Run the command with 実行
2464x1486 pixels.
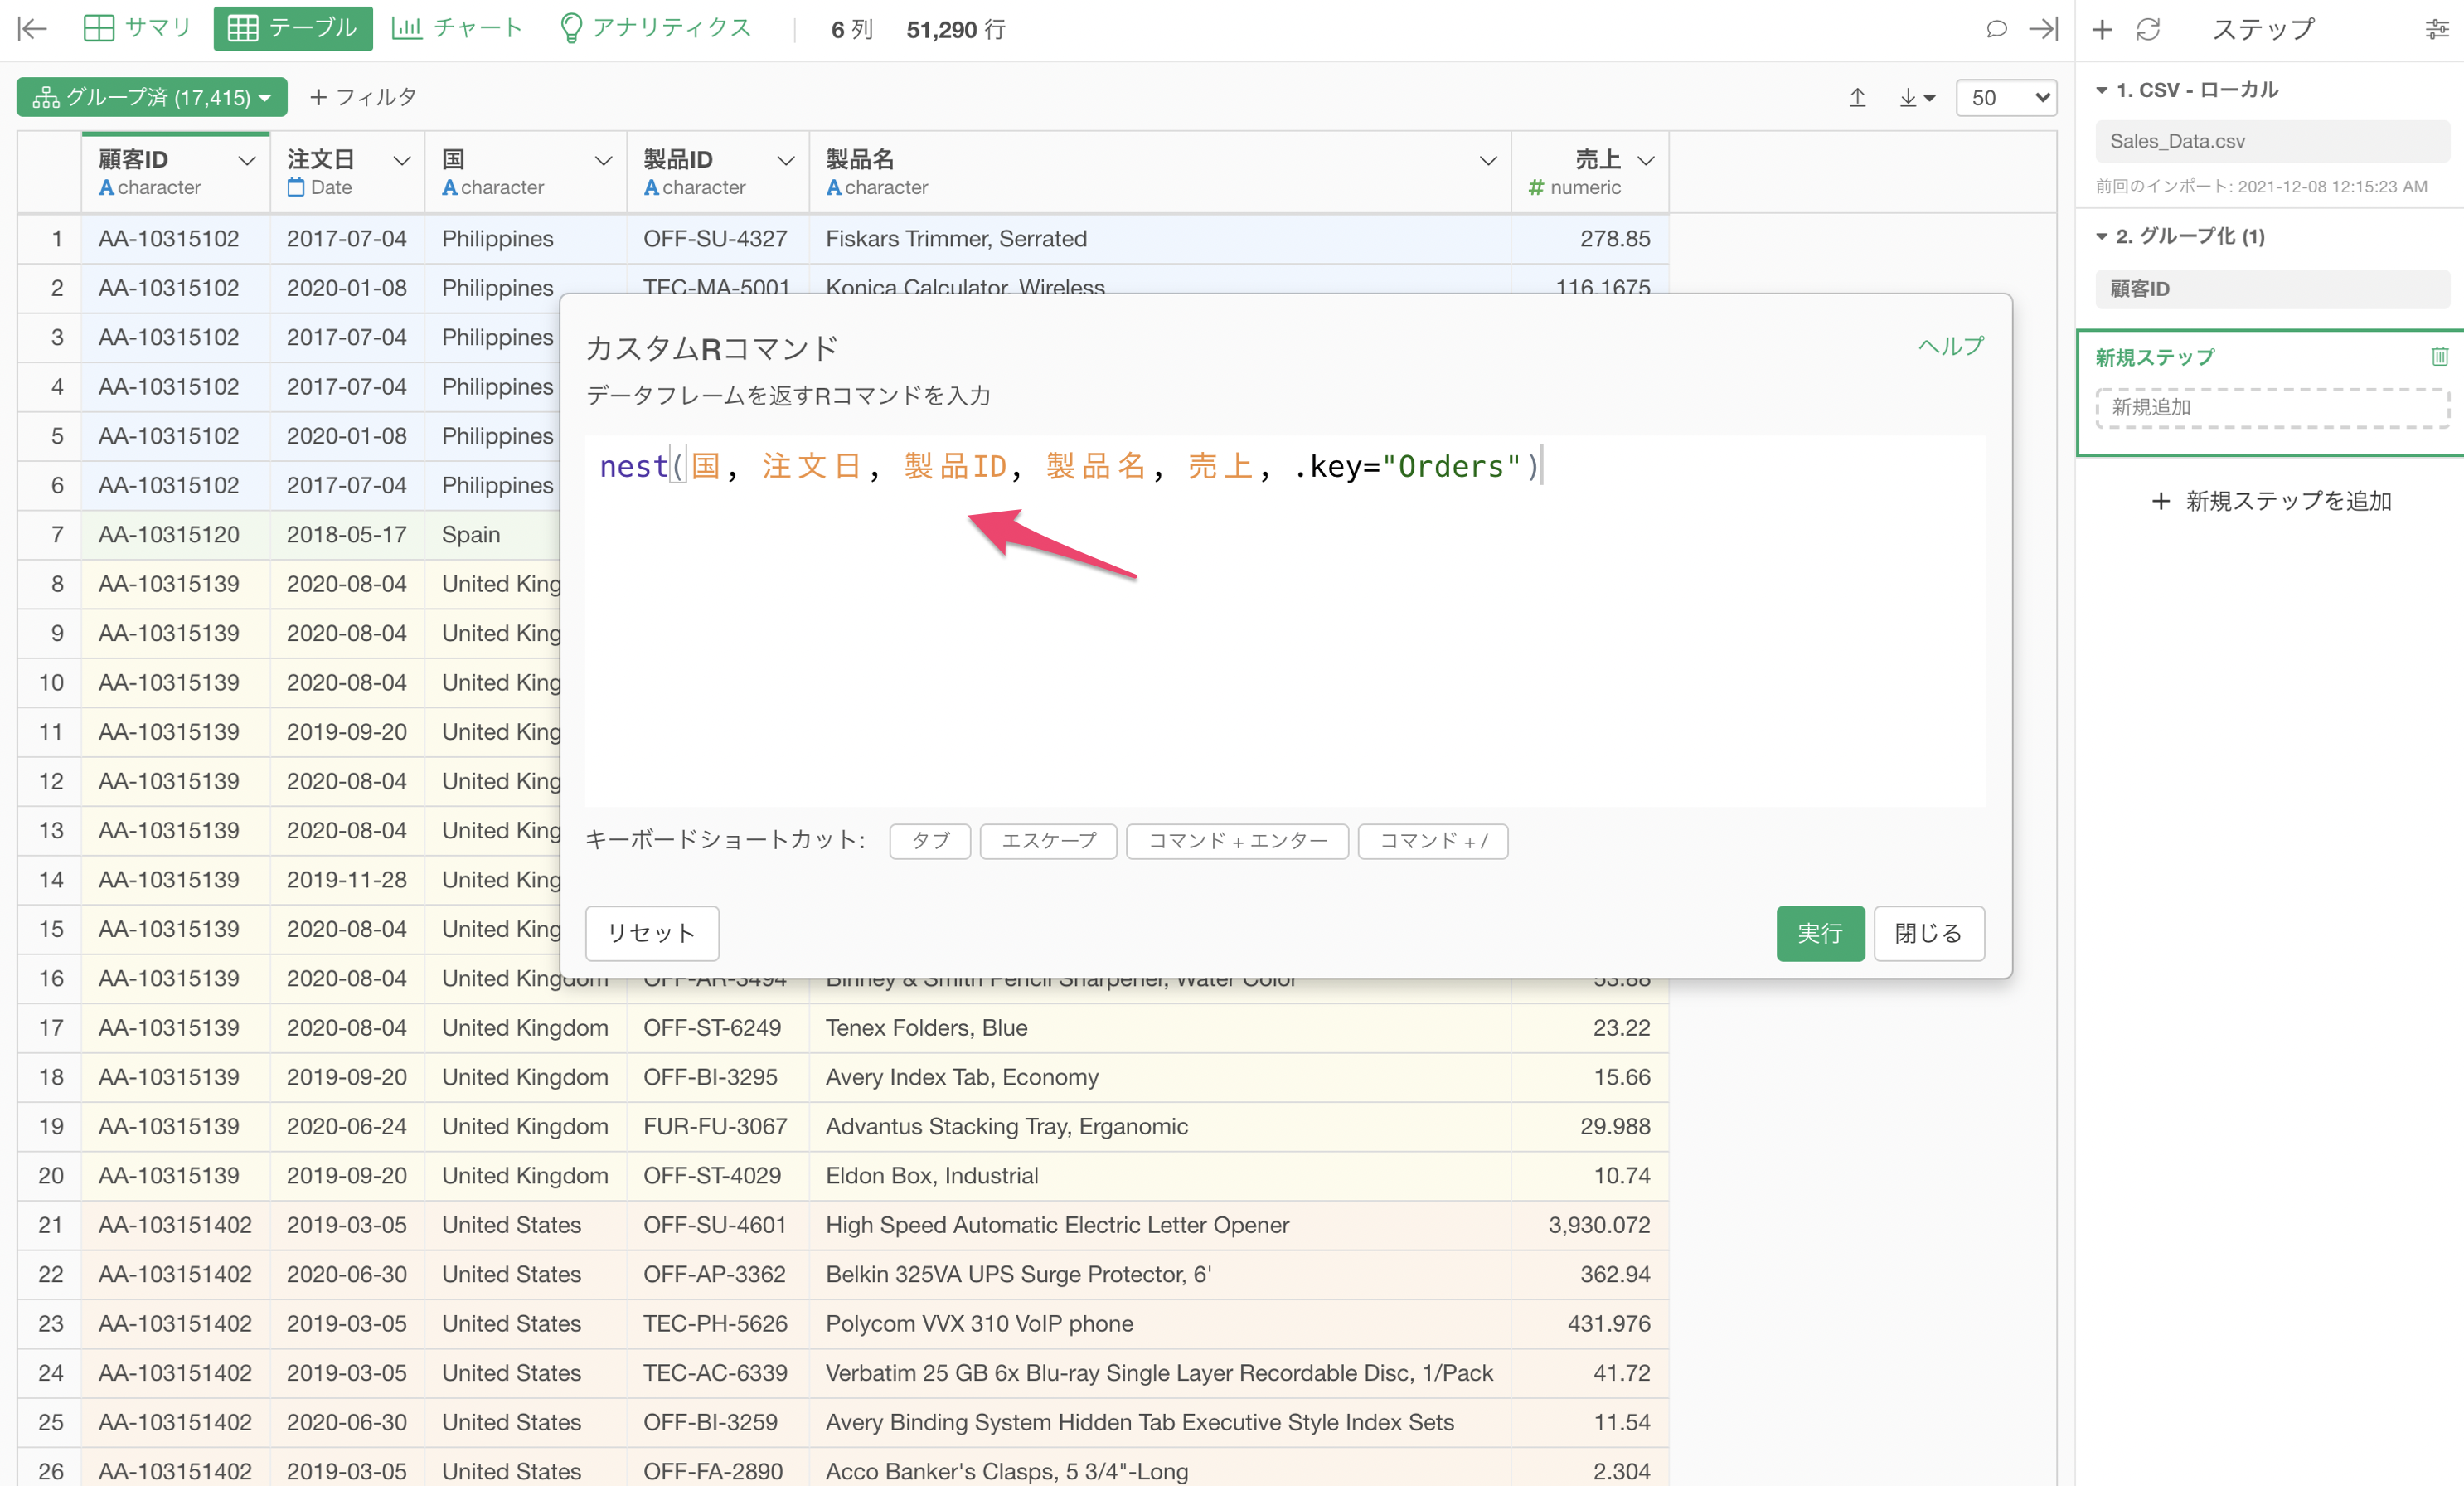[x=1820, y=933]
